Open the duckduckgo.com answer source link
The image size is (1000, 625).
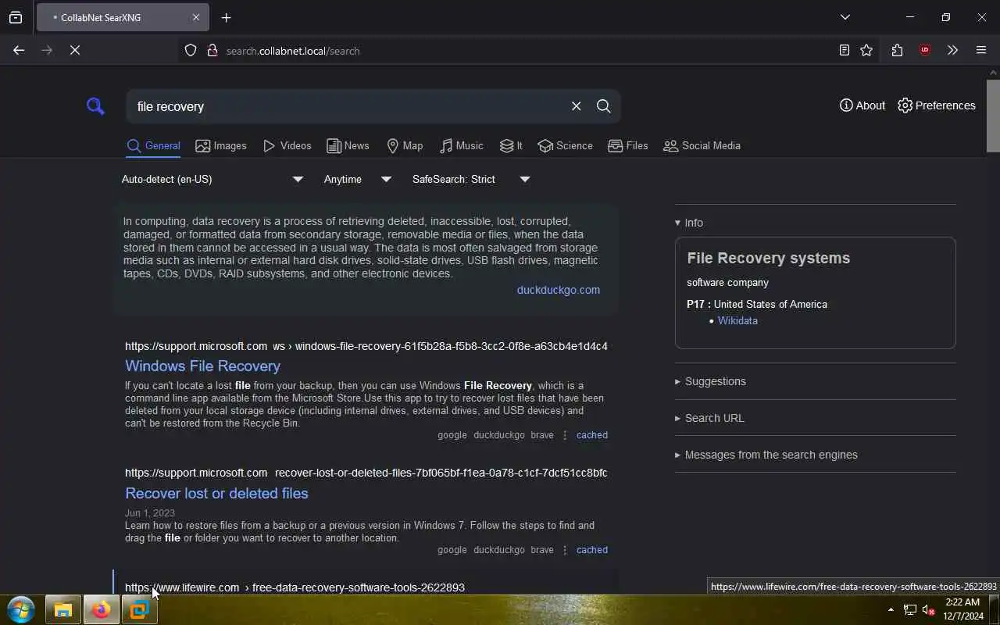tap(558, 290)
